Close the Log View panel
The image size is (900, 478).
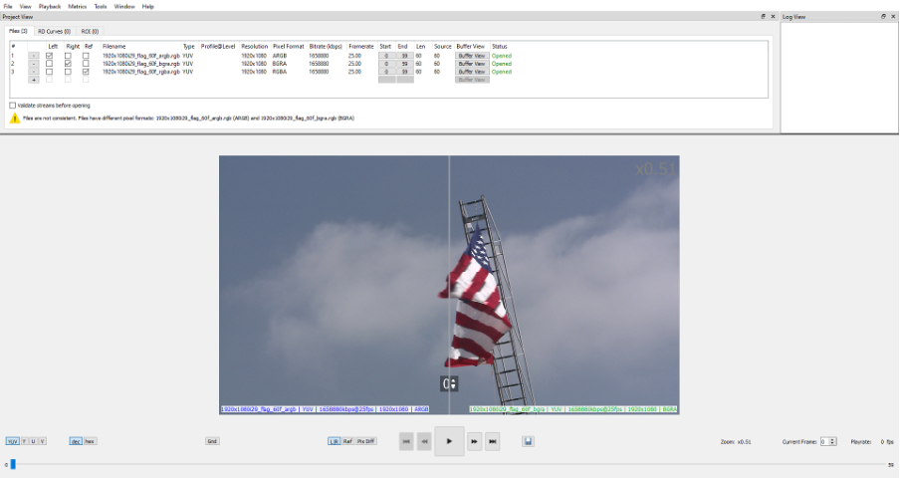click(x=893, y=17)
